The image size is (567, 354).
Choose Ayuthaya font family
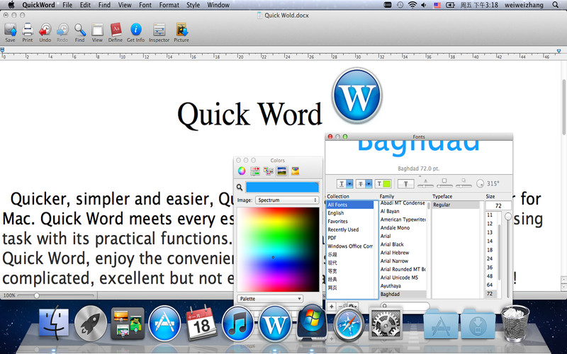click(403, 286)
